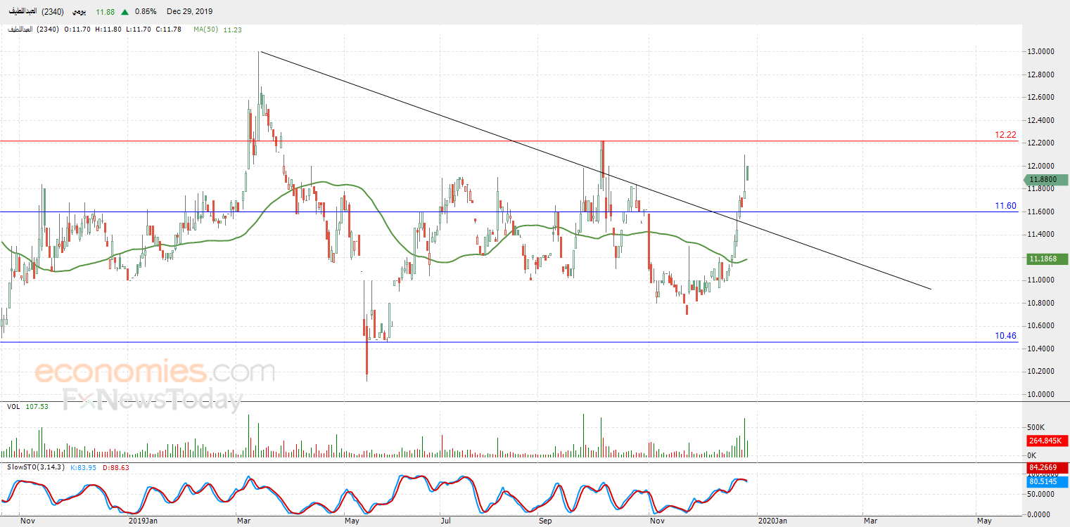This screenshot has width=1070, height=527.
Task: Click the Dec 29, 2019 date text
Action: pos(190,12)
